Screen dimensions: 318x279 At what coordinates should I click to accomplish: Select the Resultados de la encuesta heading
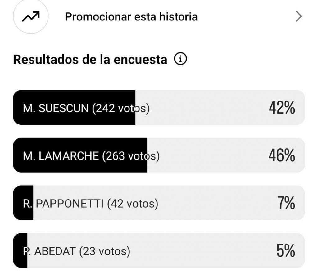[x=90, y=59]
